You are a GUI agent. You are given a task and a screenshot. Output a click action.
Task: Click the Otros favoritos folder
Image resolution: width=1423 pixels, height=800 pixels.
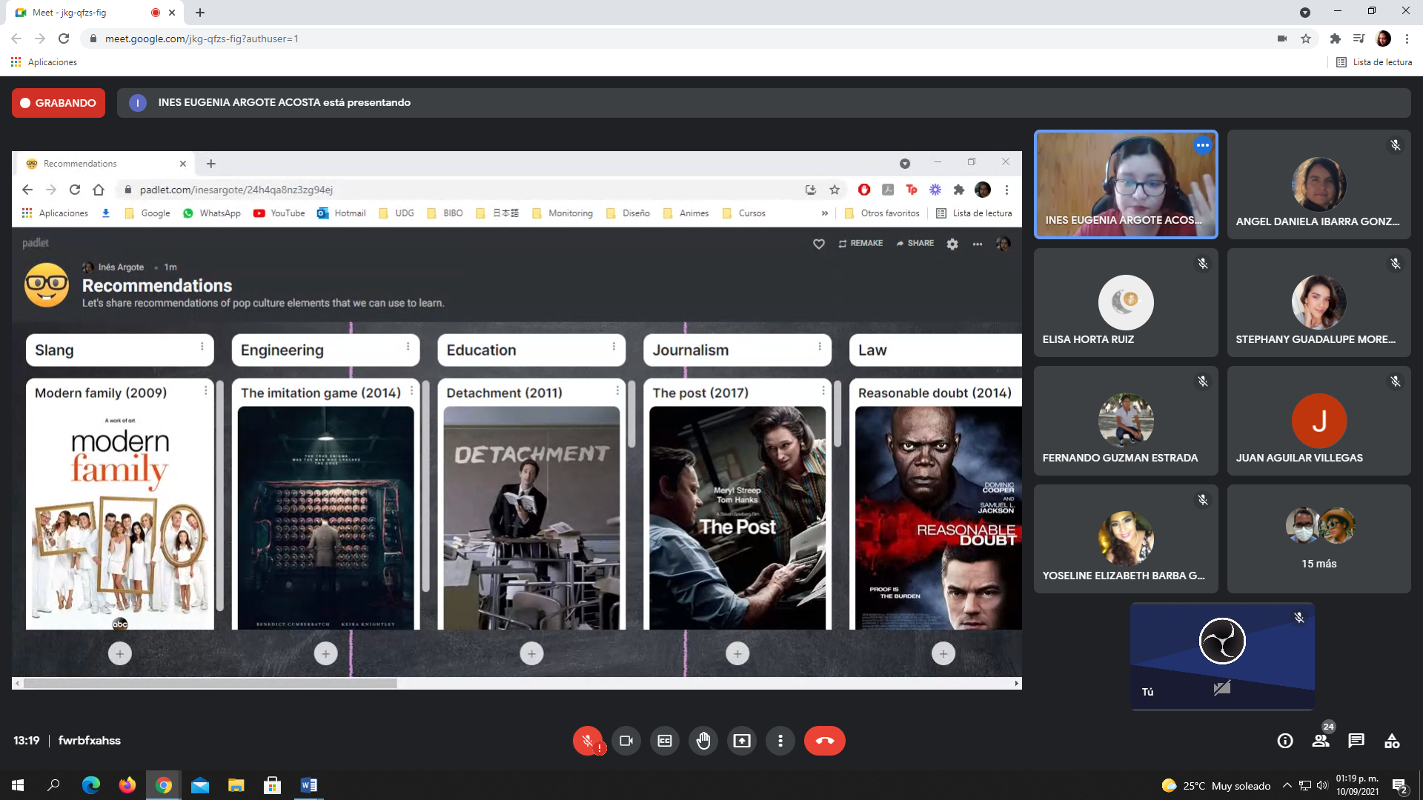(882, 213)
